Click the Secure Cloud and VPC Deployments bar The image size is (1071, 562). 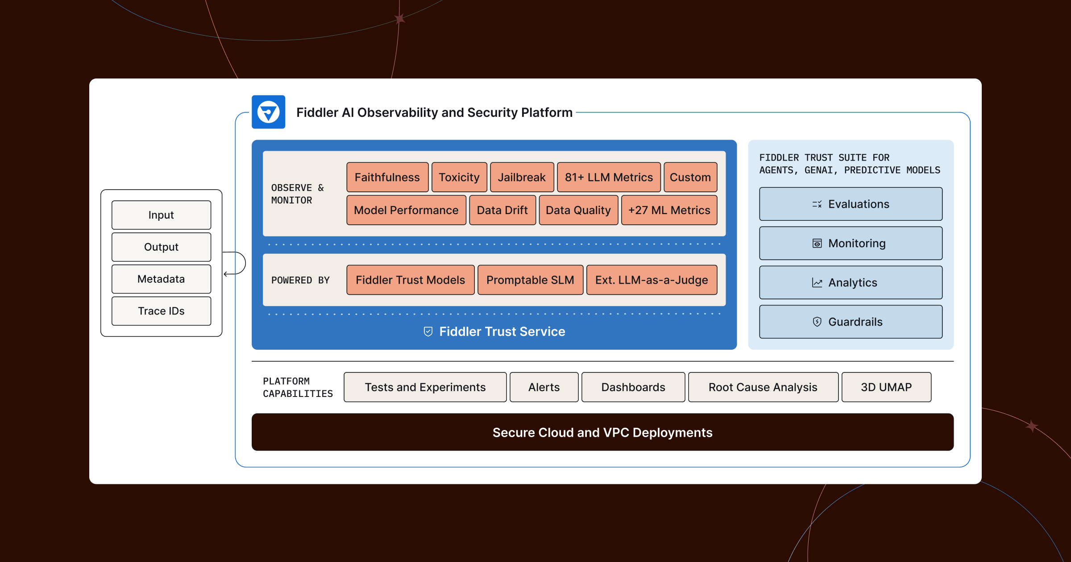pos(602,432)
